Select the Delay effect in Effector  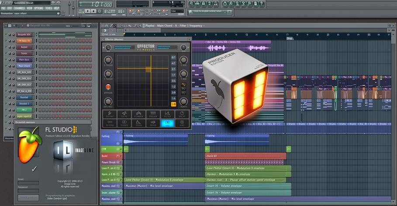[182, 114]
